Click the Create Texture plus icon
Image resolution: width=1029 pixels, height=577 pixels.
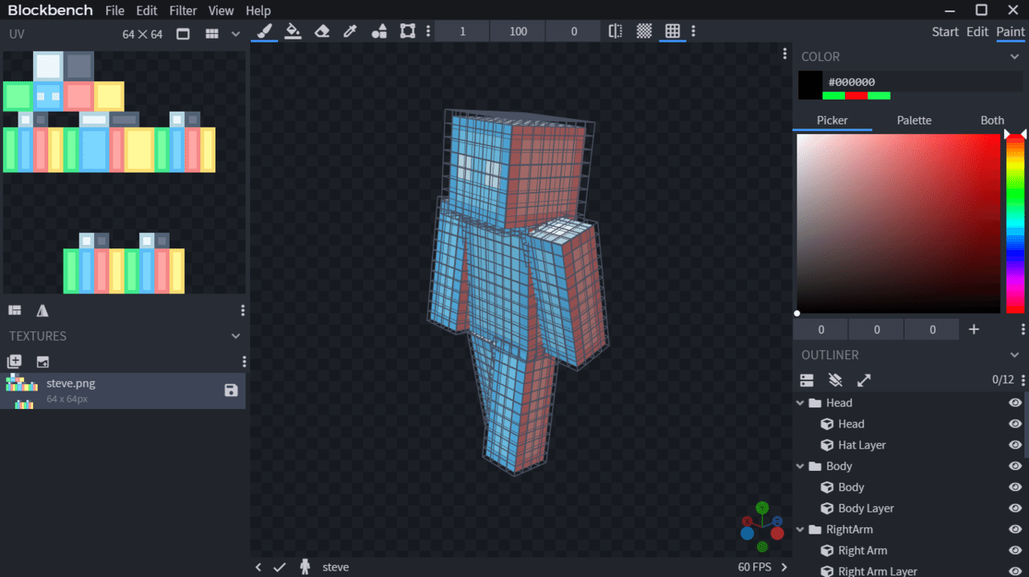(x=14, y=362)
